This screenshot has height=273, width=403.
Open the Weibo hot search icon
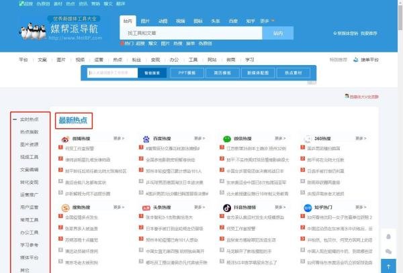(x=65, y=139)
